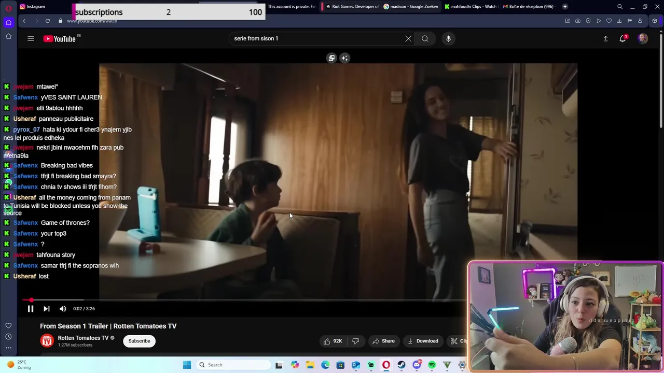Viewport: 664px width, 373px height.
Task: Open Opera easy setup sliders icon
Action: click(630, 21)
